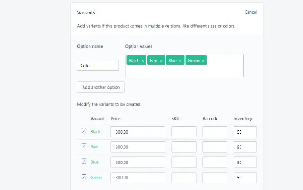
Task: Remove the Blue option value tag
Action: tap(180, 61)
